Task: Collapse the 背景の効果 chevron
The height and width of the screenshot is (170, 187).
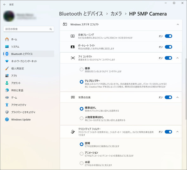Action: point(177,97)
